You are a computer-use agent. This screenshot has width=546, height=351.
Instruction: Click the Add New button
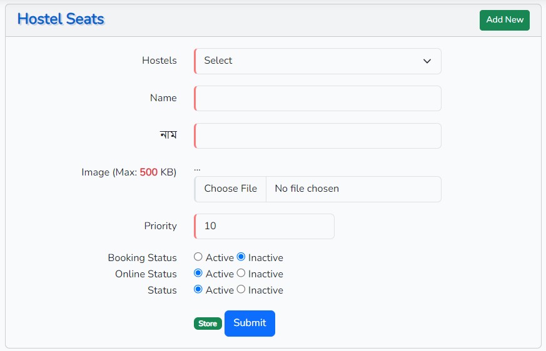tap(504, 20)
